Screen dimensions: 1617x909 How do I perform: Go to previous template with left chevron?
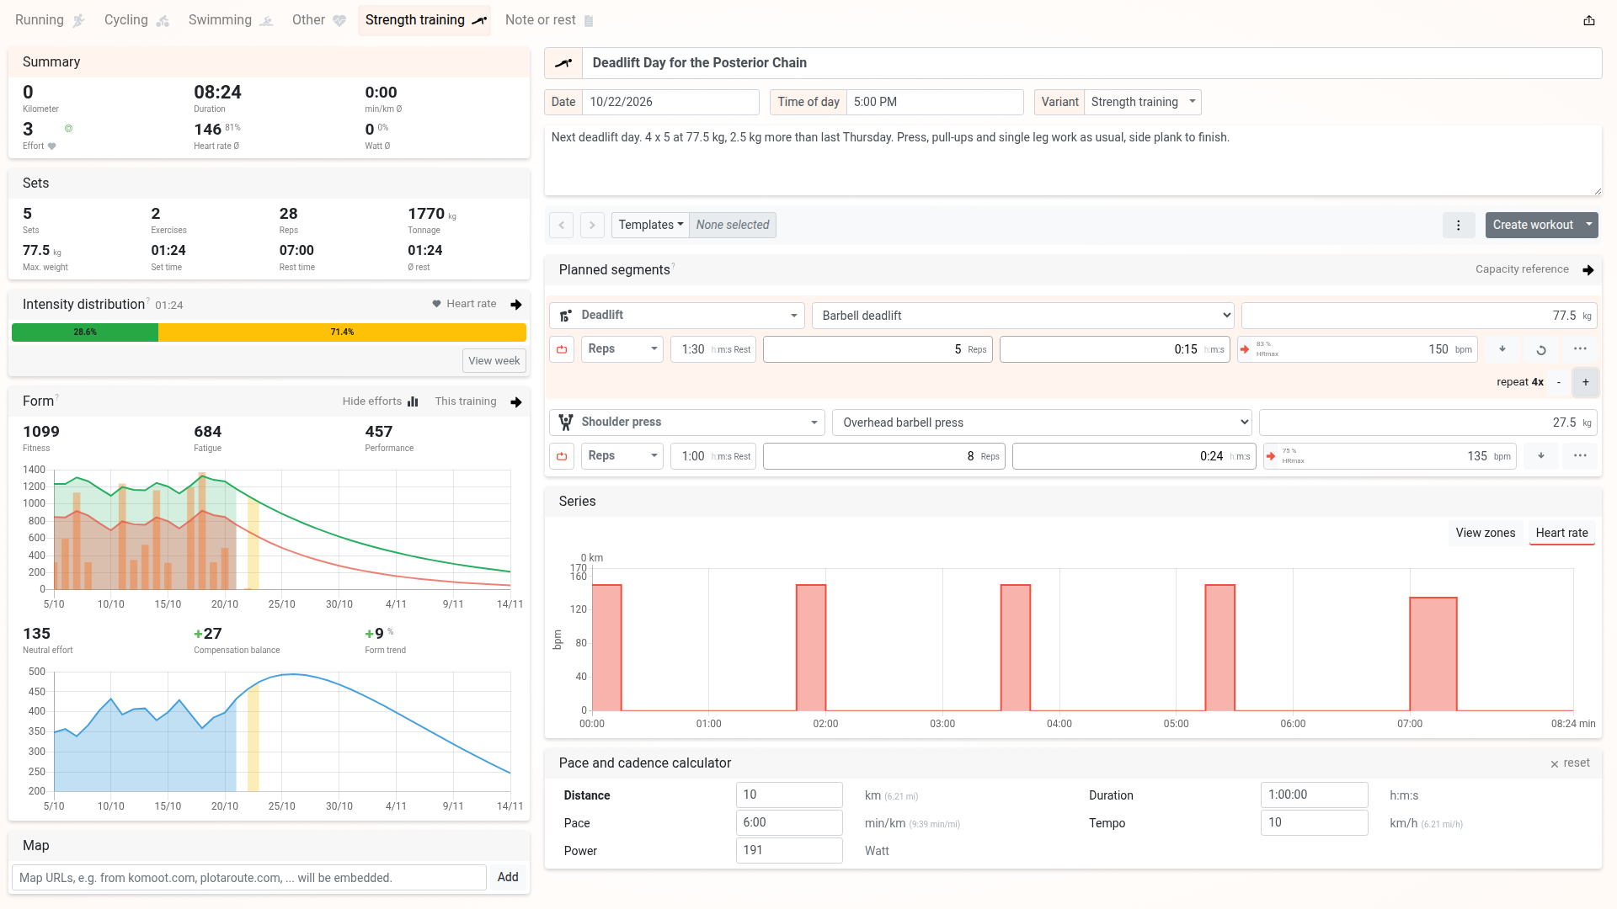click(x=562, y=225)
